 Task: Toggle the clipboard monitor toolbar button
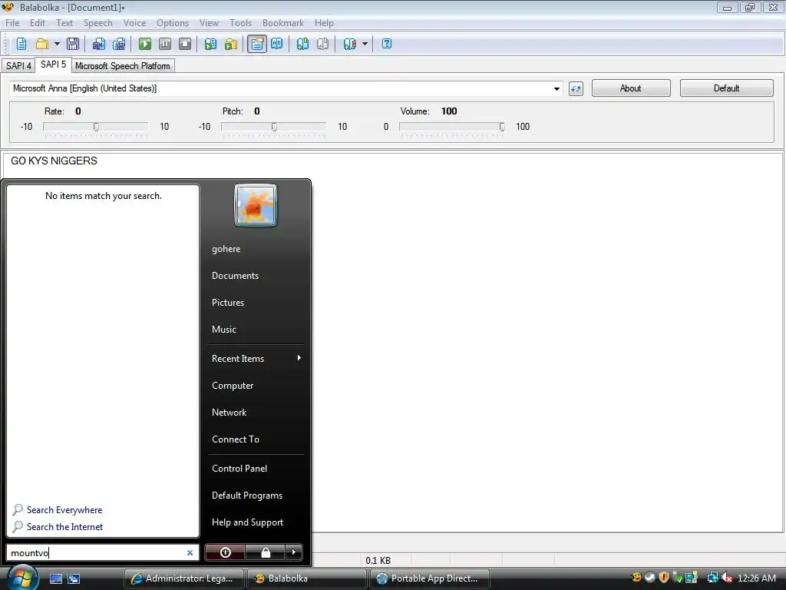(x=256, y=44)
